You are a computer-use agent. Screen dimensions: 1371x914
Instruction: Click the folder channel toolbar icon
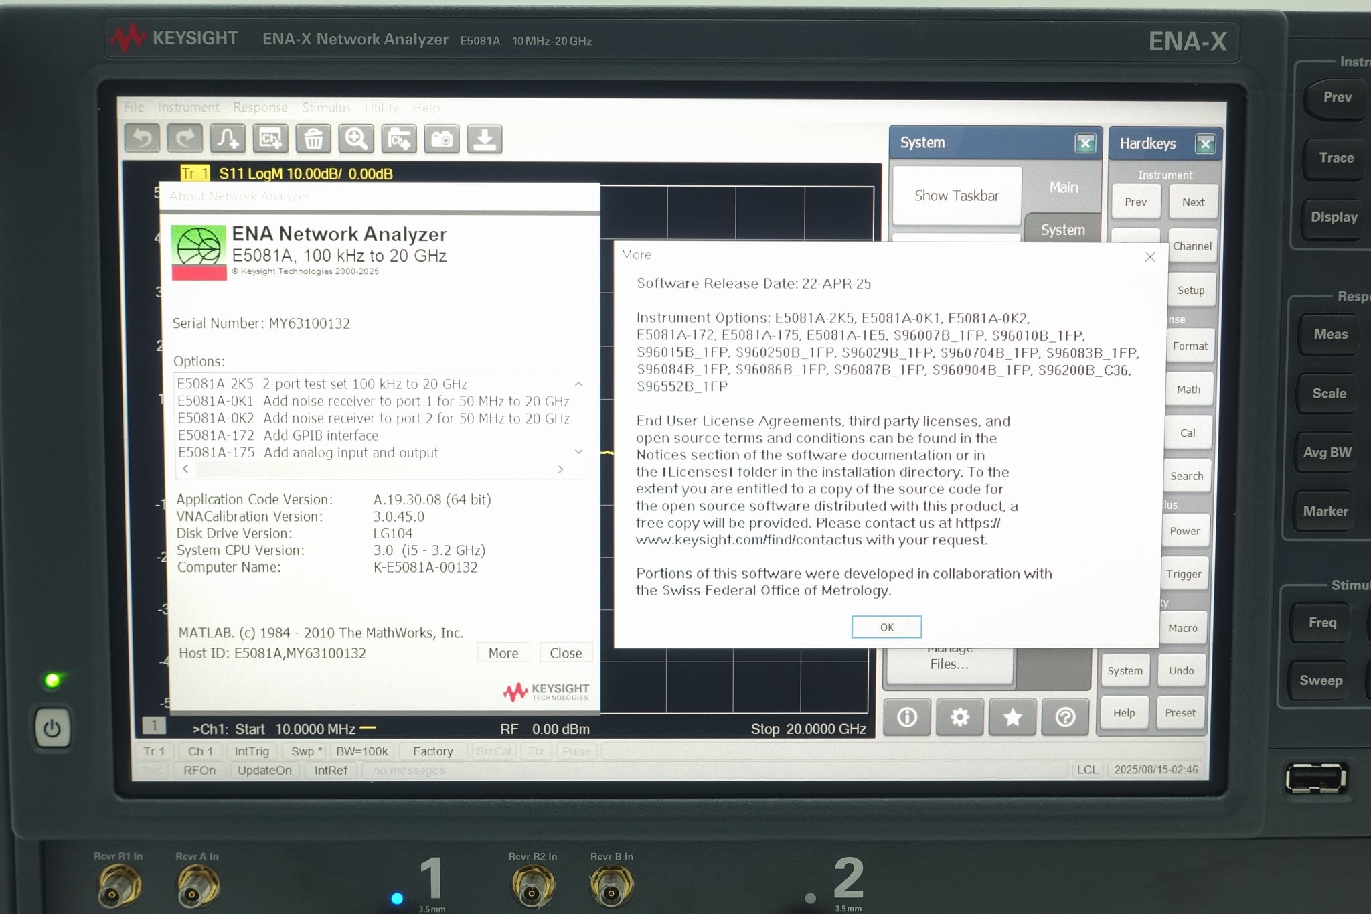tap(399, 139)
